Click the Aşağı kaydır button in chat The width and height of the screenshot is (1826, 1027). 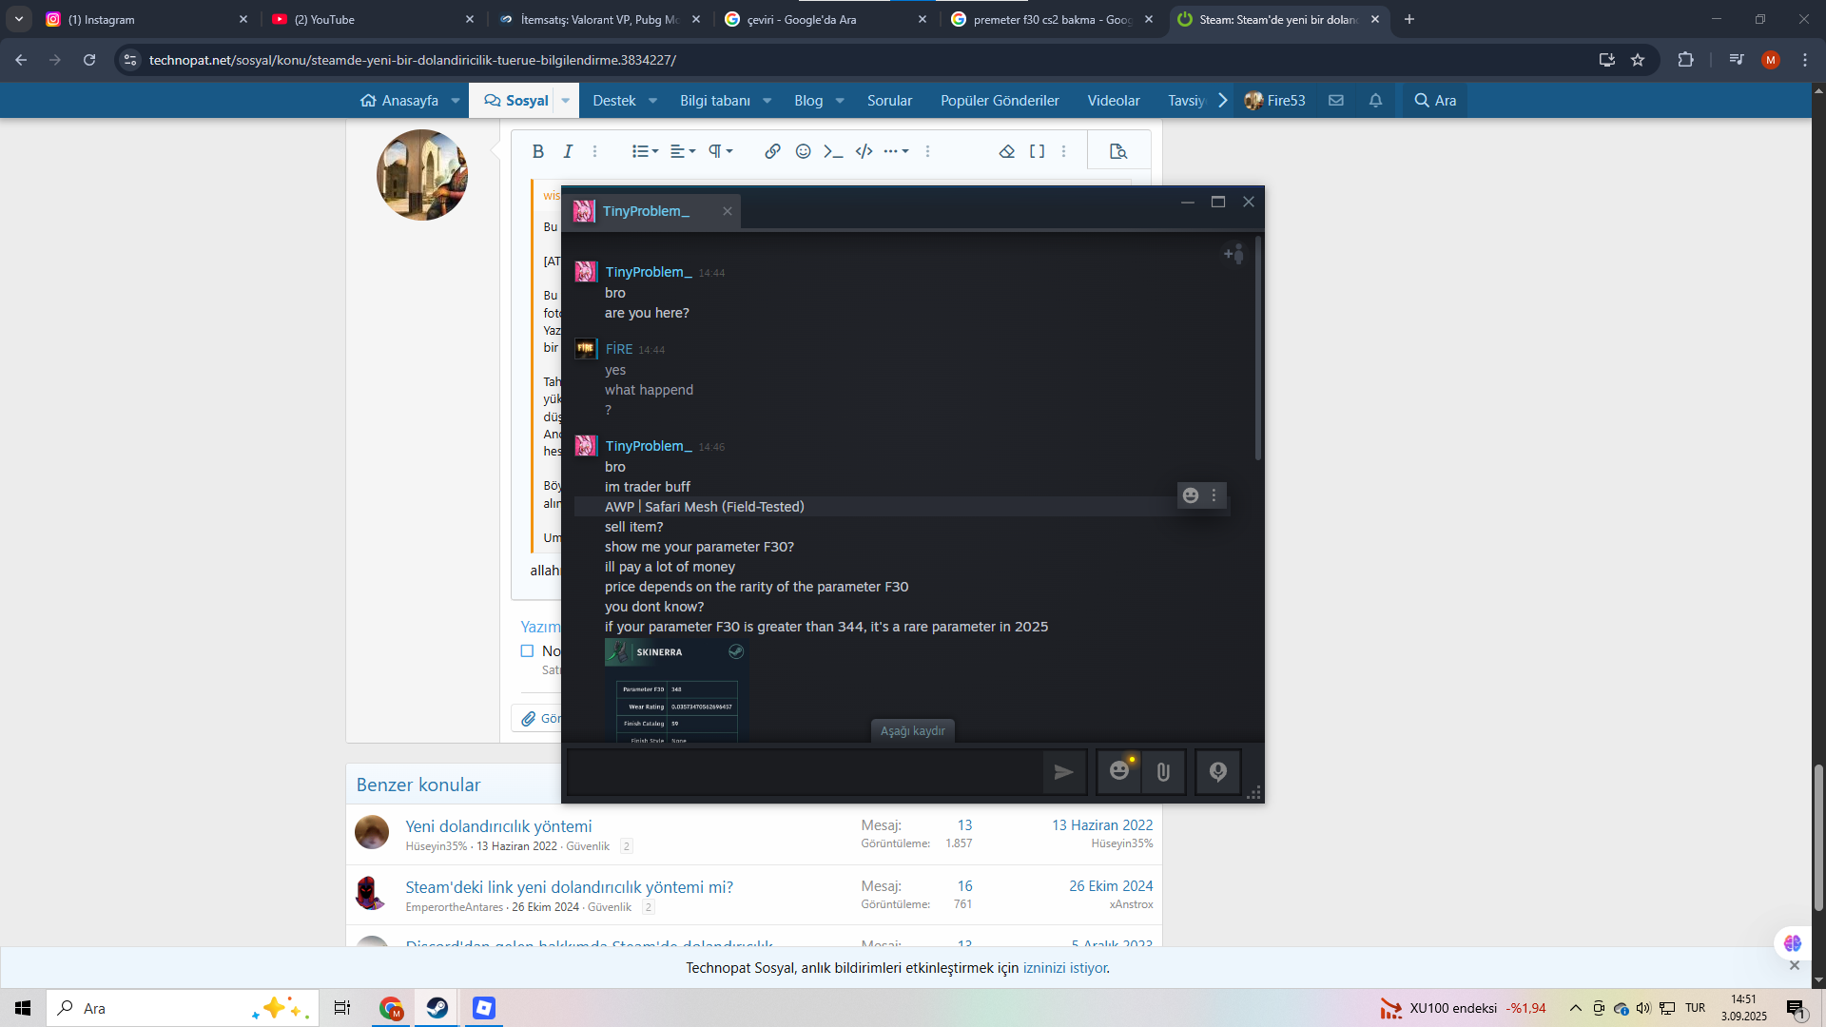pyautogui.click(x=912, y=731)
